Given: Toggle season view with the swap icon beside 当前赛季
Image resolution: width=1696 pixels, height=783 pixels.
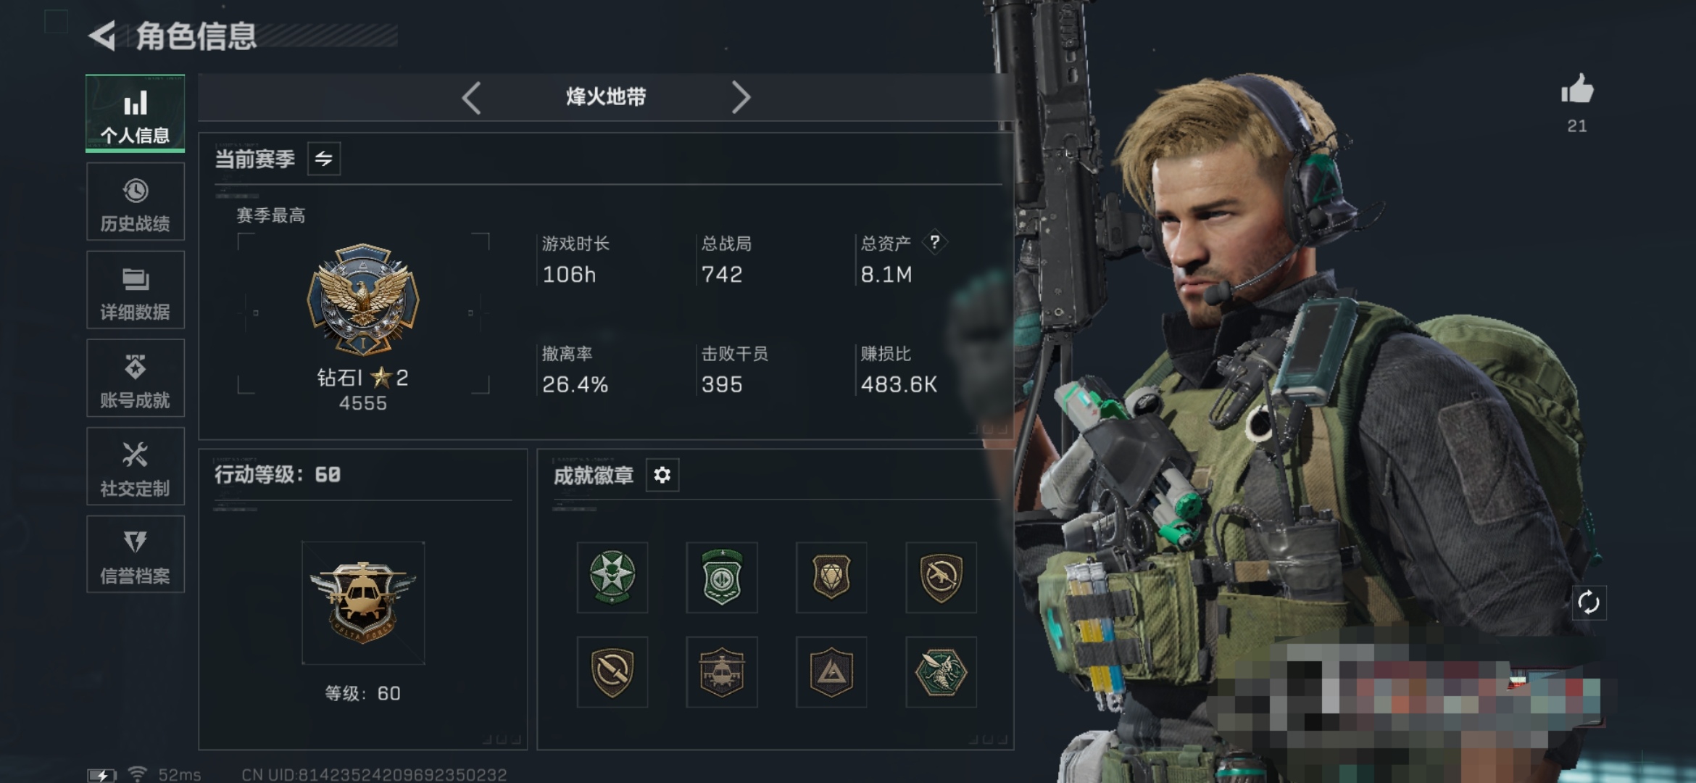Looking at the screenshot, I should tap(324, 159).
